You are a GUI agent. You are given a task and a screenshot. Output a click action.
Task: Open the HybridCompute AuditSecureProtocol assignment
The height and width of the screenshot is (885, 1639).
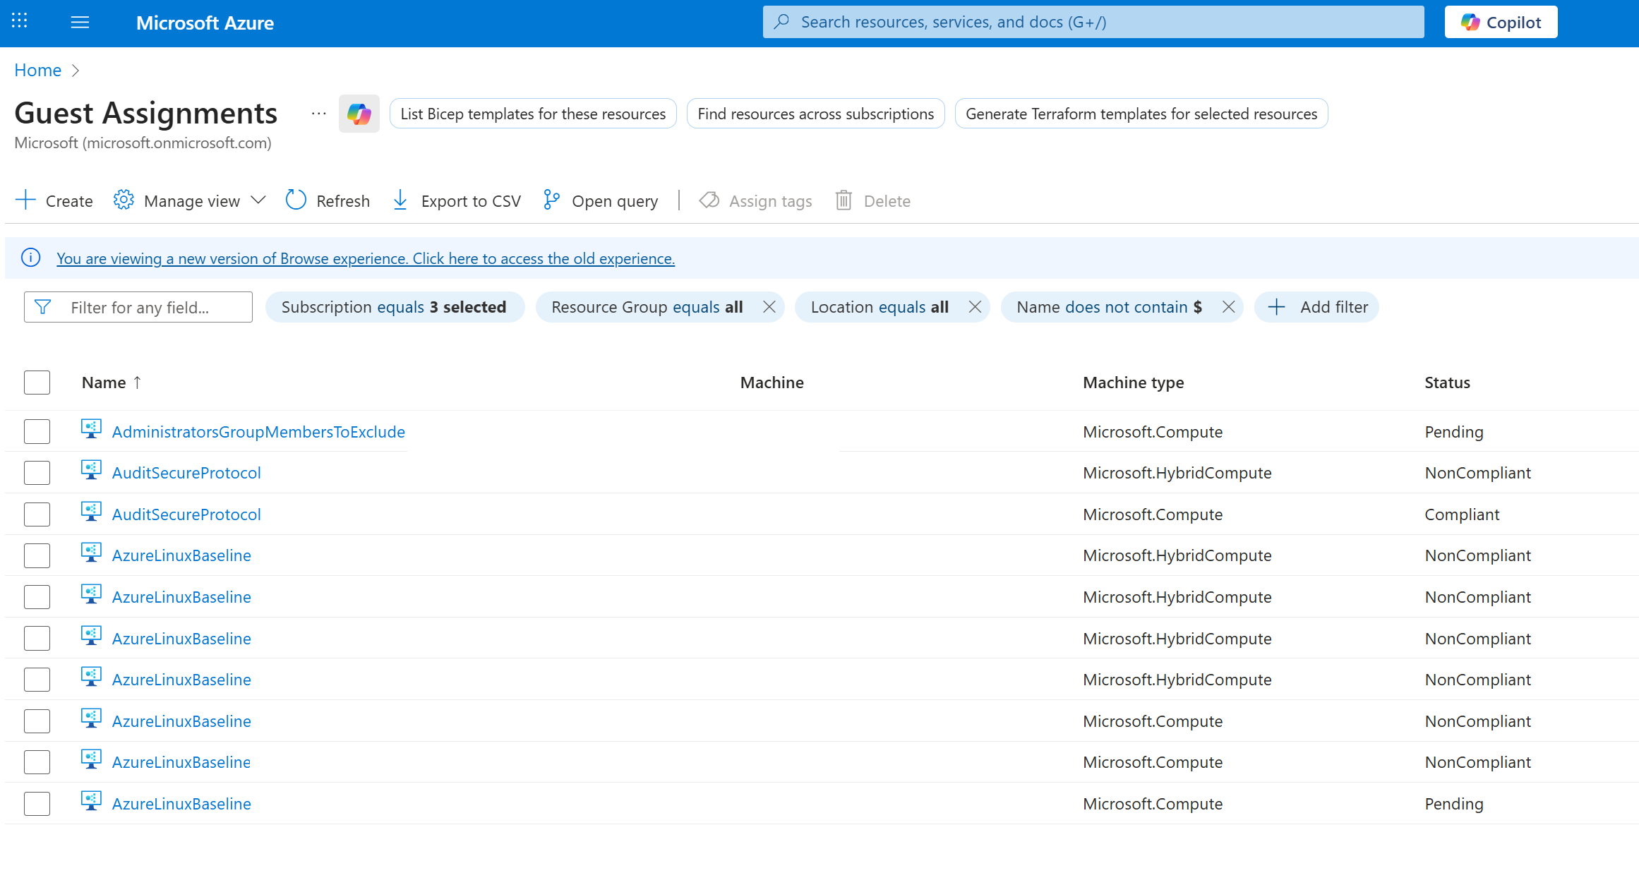point(186,472)
